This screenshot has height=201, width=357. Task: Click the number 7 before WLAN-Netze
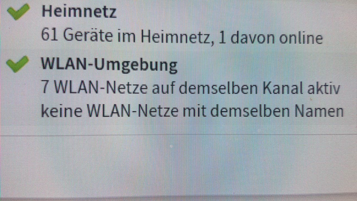[45, 87]
